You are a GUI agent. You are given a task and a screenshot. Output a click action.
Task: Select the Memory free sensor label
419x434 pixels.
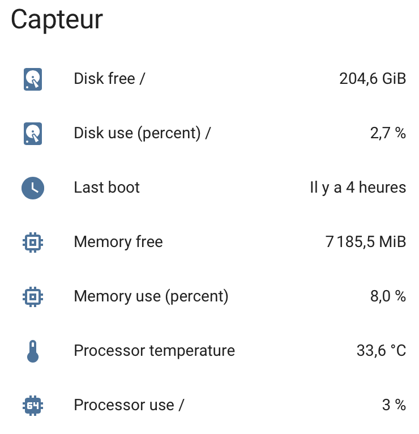(x=118, y=242)
